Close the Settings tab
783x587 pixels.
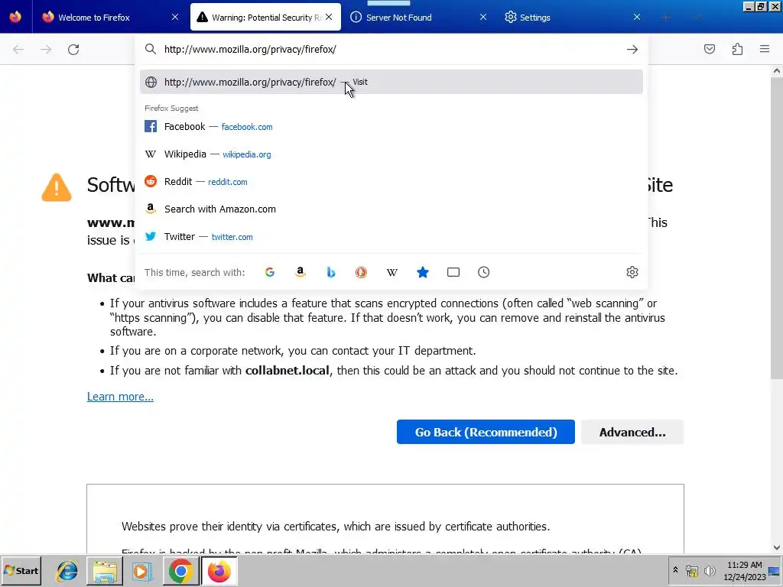(x=637, y=17)
